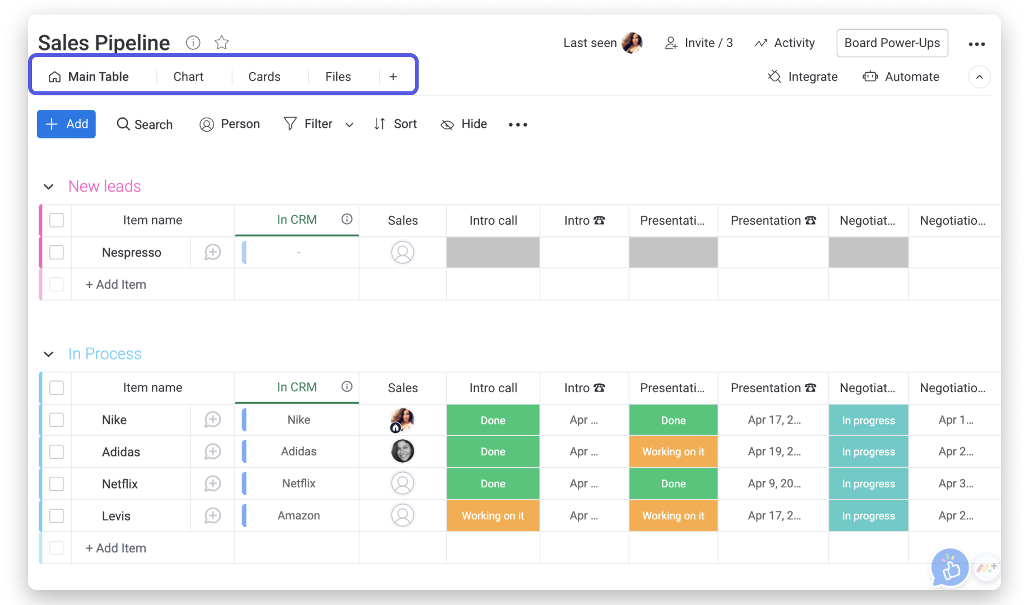Click the thumbs-up help bubble icon

950,567
